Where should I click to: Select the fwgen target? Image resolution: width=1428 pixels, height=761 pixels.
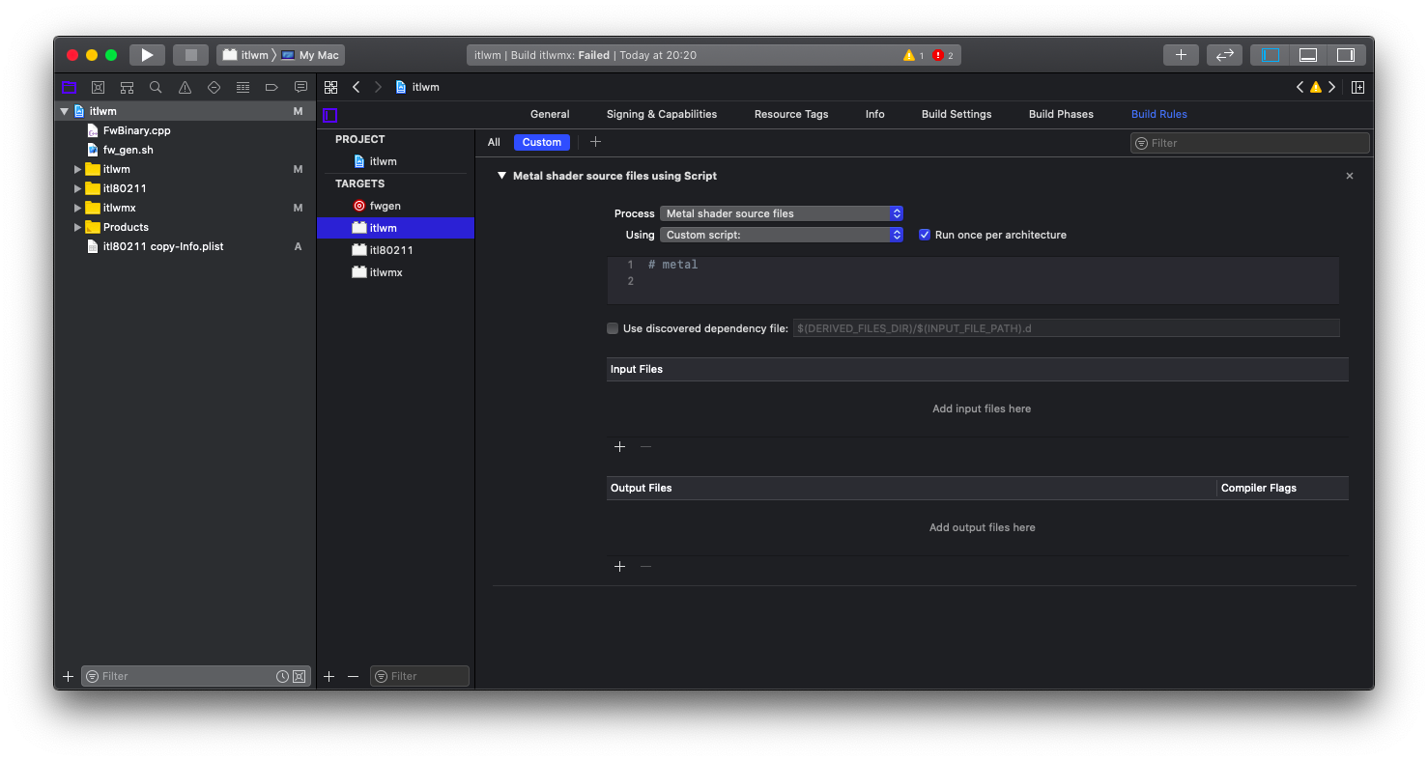[x=385, y=206]
